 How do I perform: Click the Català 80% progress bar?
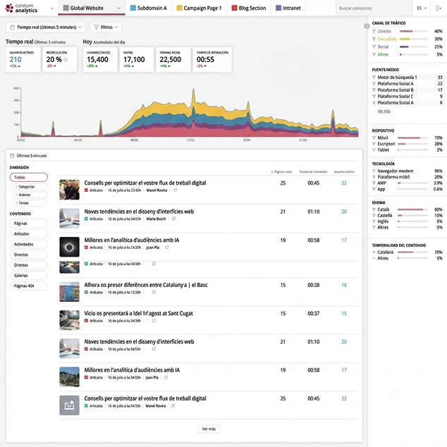[x=412, y=209]
